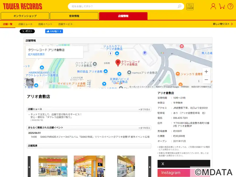This screenshot has height=177, width=236.
Task: Click キーボード ショートカット on map
Action: click(x=141, y=87)
